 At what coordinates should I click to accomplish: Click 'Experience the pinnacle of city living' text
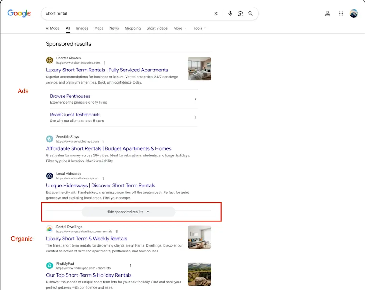click(78, 103)
